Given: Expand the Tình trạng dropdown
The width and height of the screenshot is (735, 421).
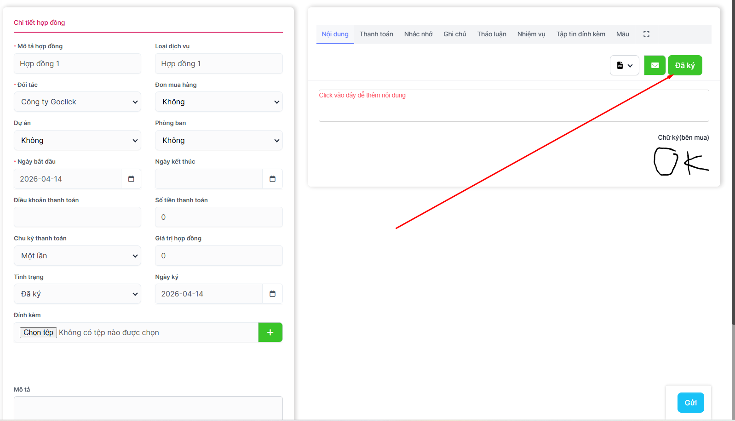Looking at the screenshot, I should pyautogui.click(x=77, y=294).
